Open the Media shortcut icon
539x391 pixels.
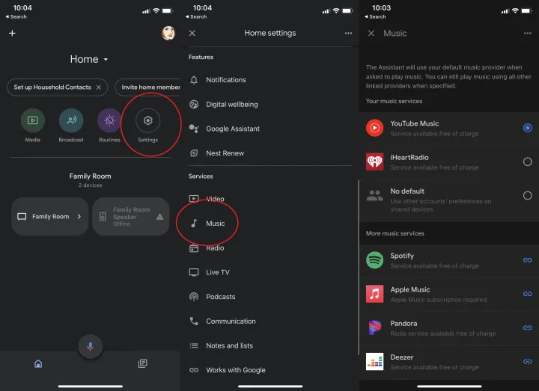click(32, 120)
